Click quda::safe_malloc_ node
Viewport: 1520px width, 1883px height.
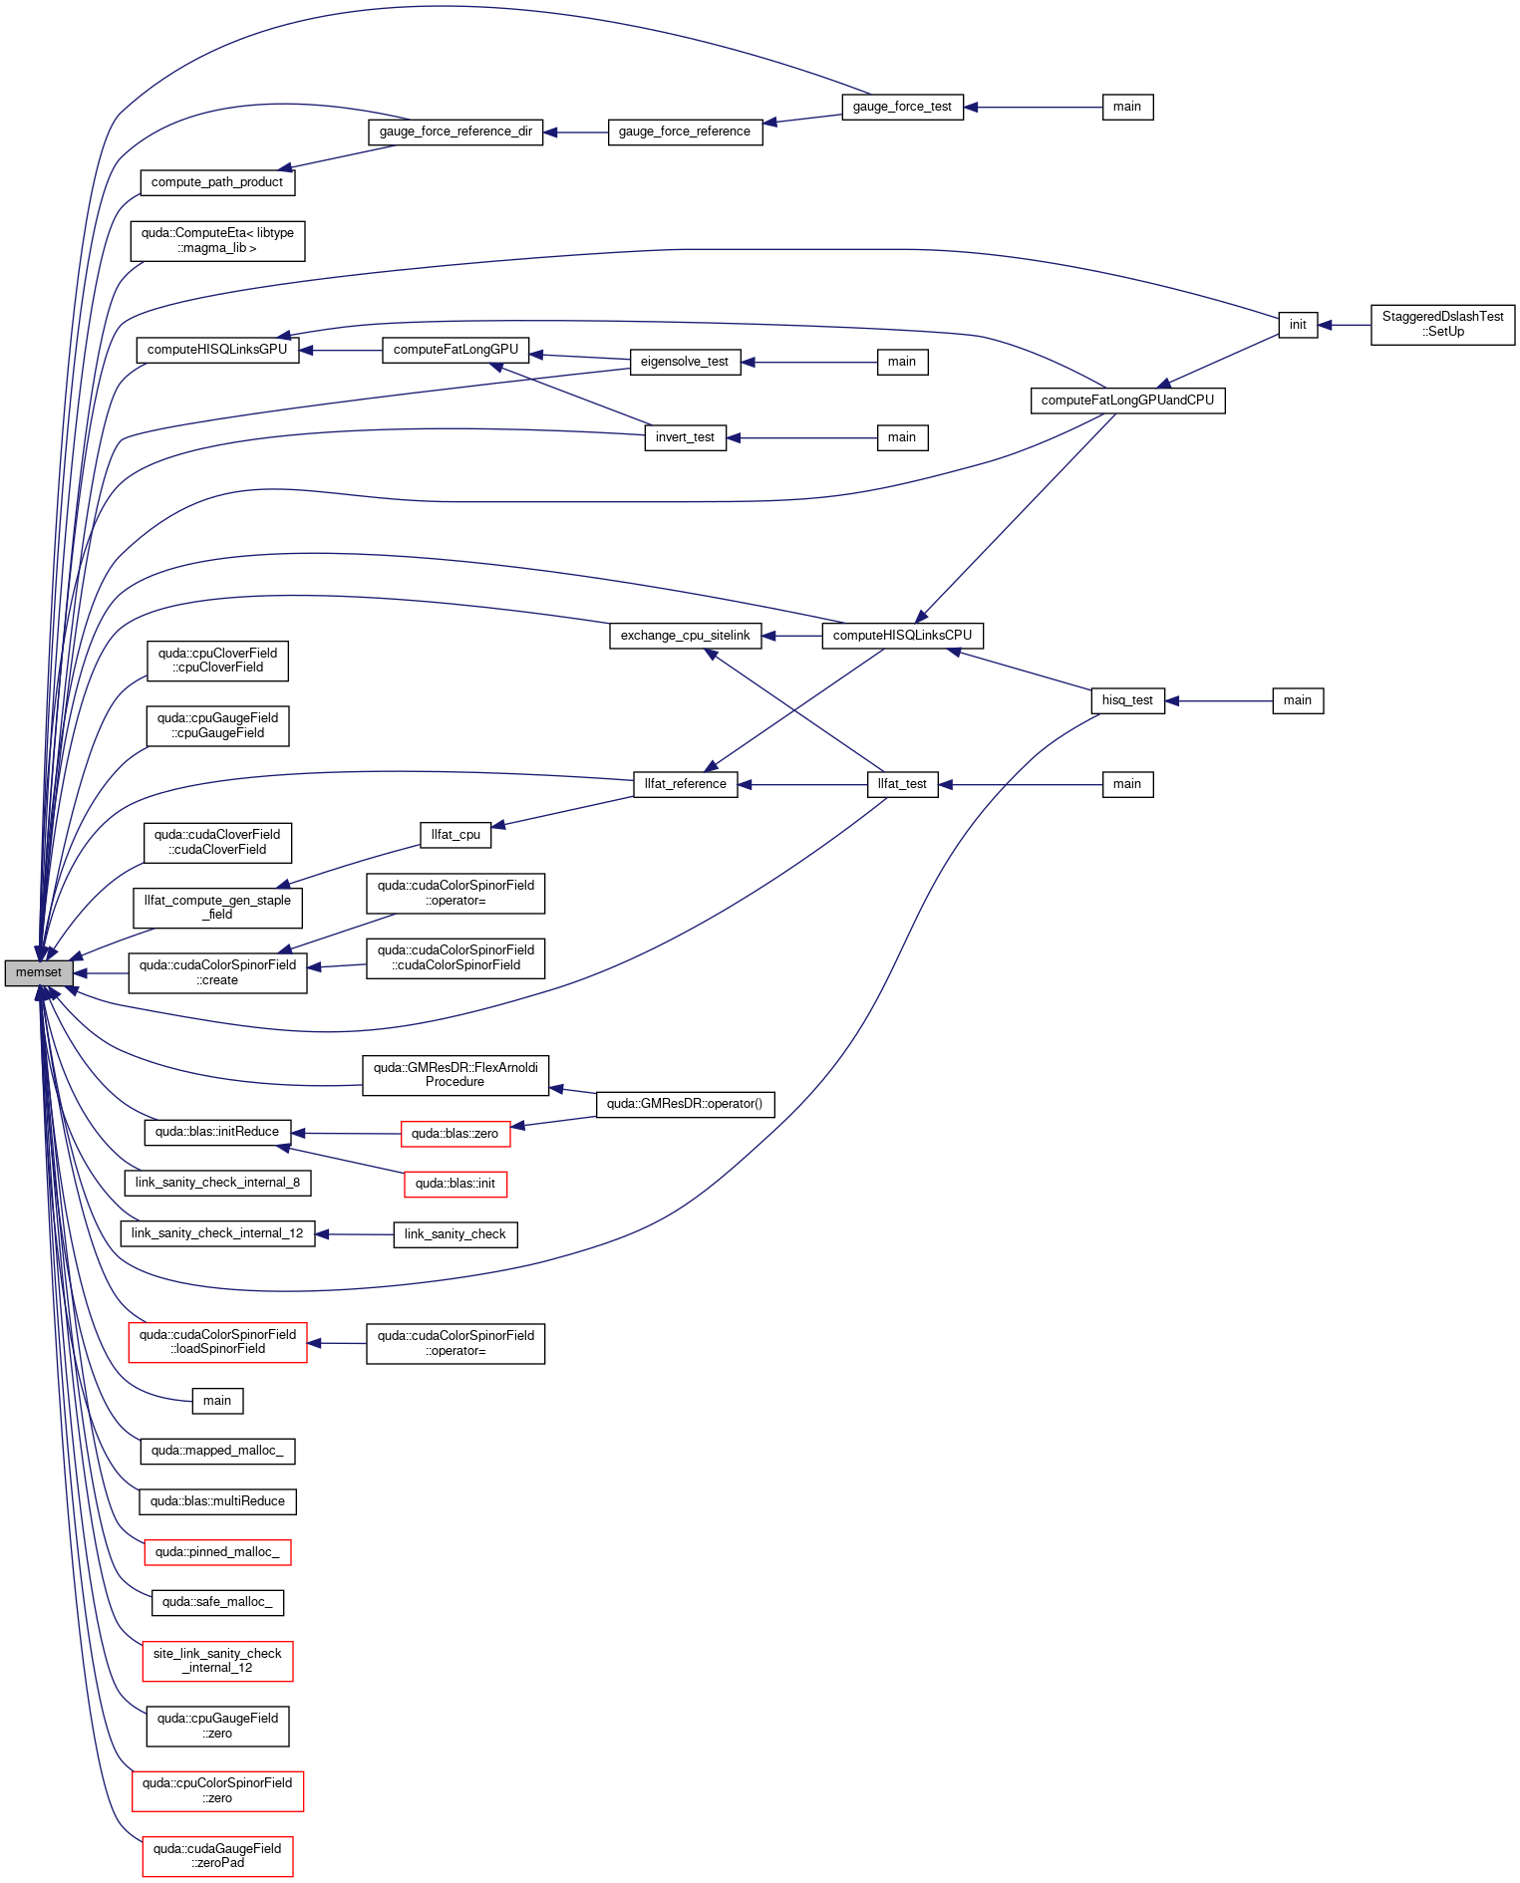(217, 1603)
